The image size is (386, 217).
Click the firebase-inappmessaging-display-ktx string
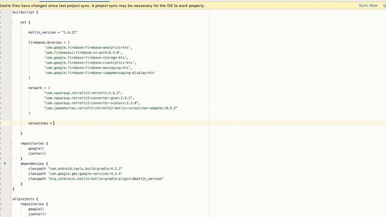(x=100, y=73)
